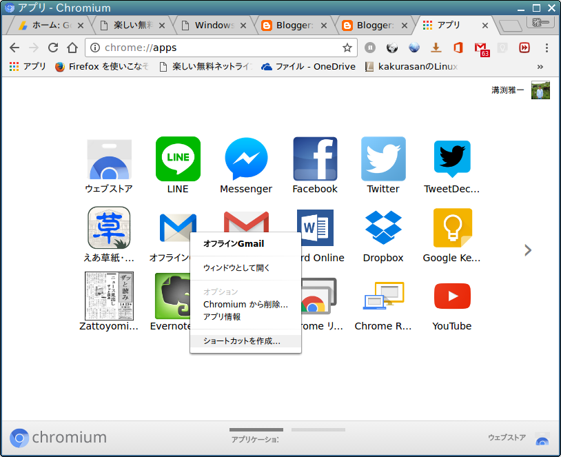The image size is (561, 457).
Task: Select 'アプリ情報' in context menu
Action: tap(245, 316)
